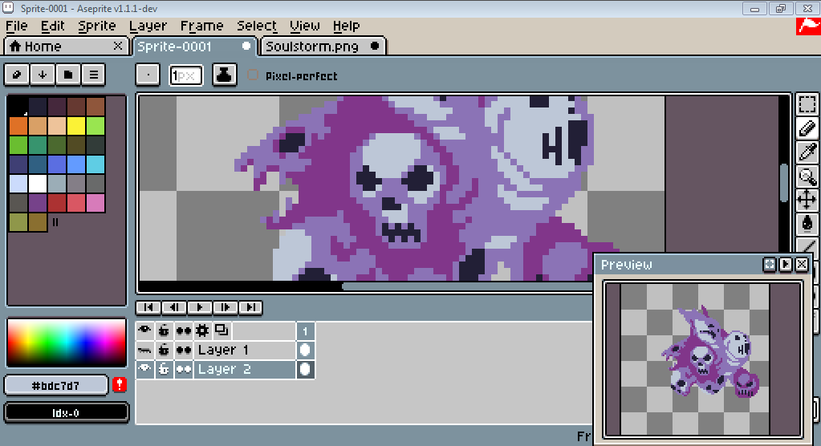This screenshot has width=821, height=446.
Task: Play animation in Preview window
Action: 786,265
